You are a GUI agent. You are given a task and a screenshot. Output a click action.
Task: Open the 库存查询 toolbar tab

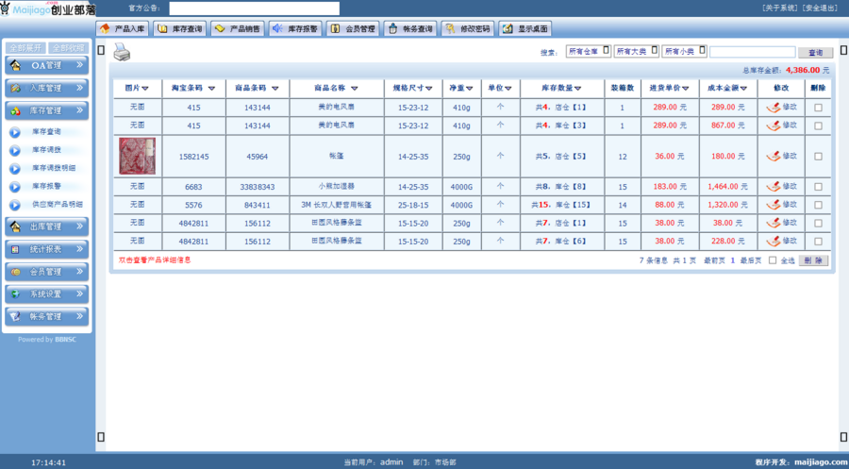tap(178, 29)
